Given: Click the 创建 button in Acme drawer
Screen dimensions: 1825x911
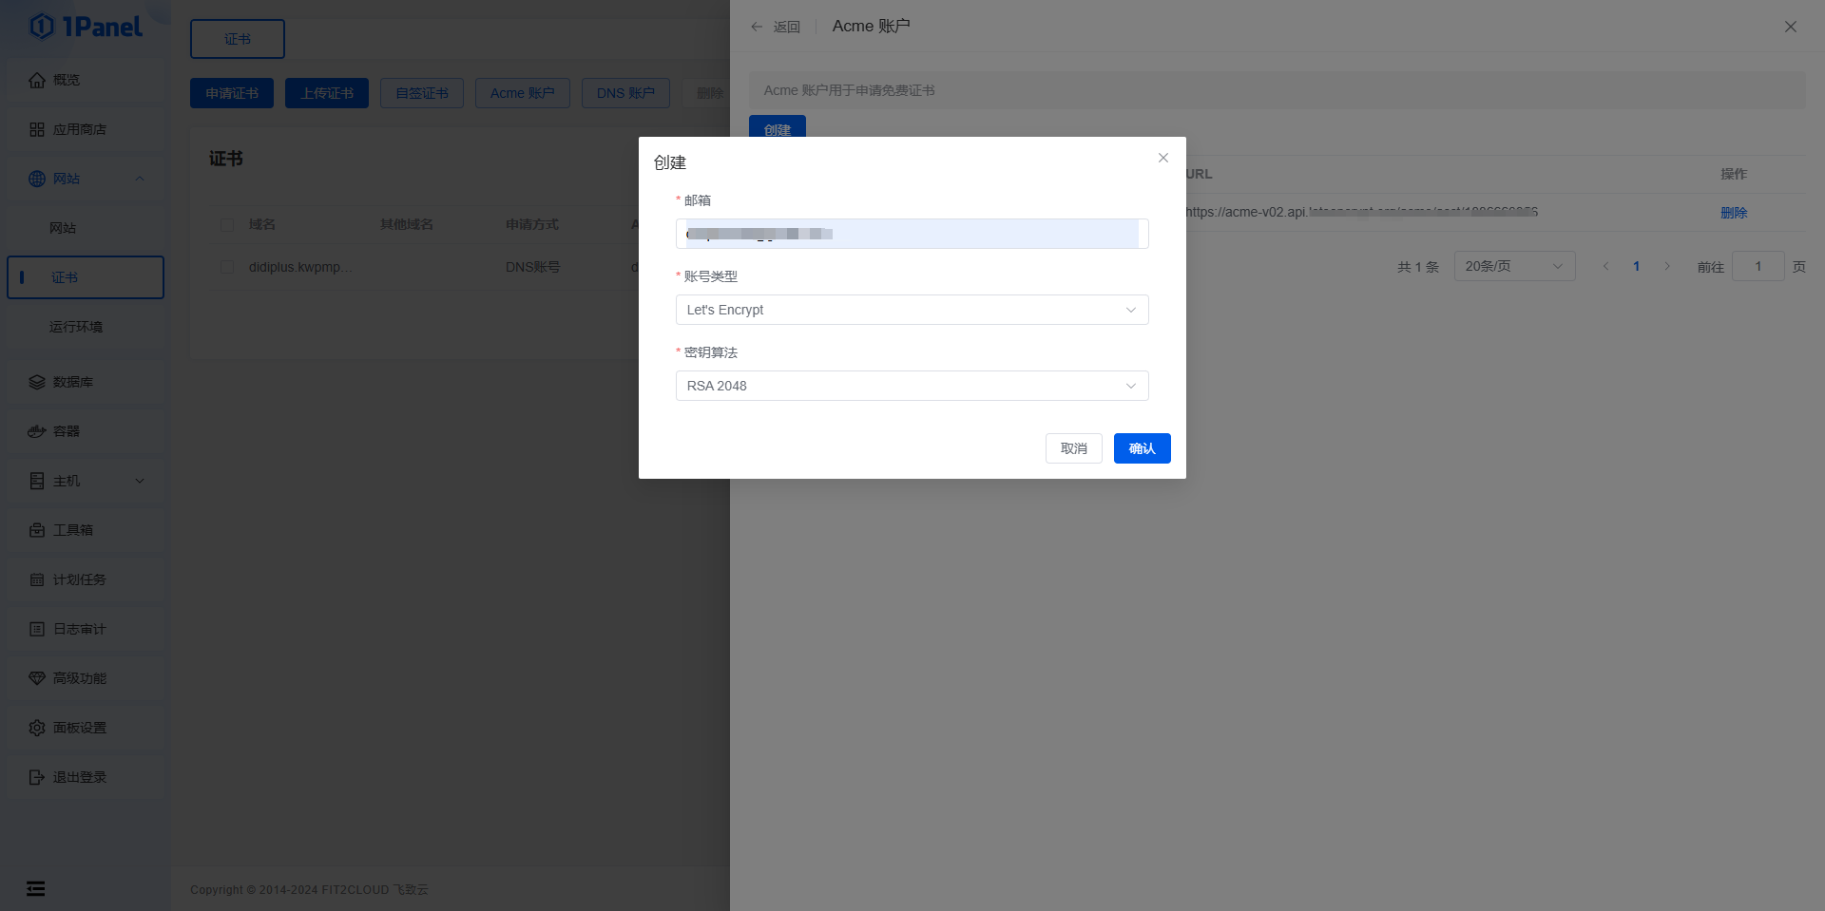Looking at the screenshot, I should pos(778,127).
